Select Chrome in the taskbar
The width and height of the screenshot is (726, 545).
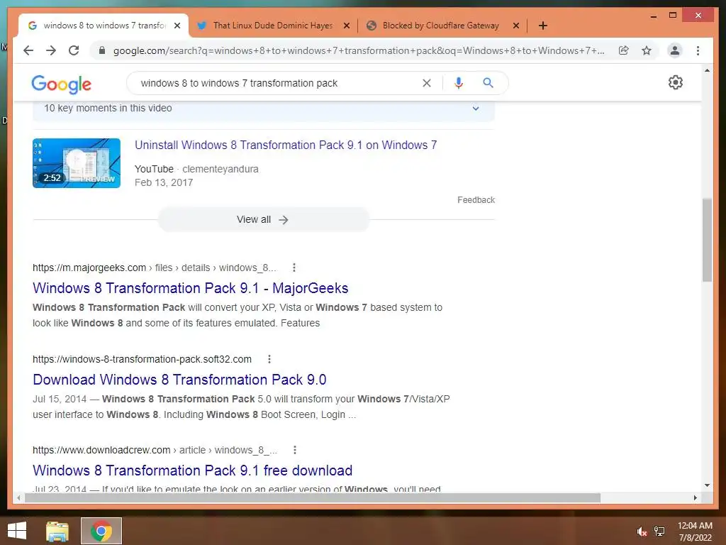[x=101, y=531]
